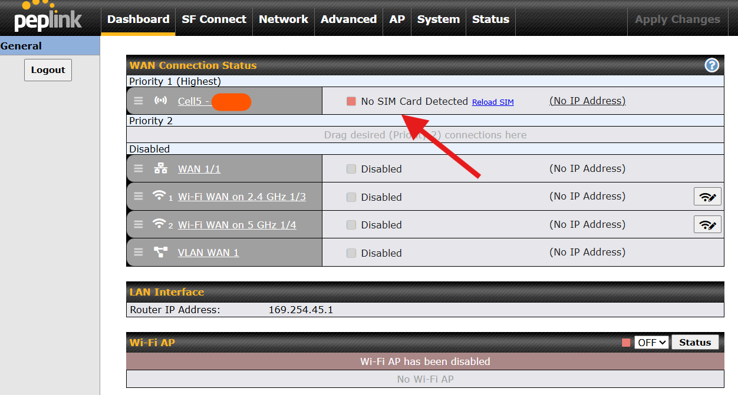Click the cellular signal icon beside Cell5
Image resolution: width=738 pixels, height=395 pixels.
coord(160,101)
